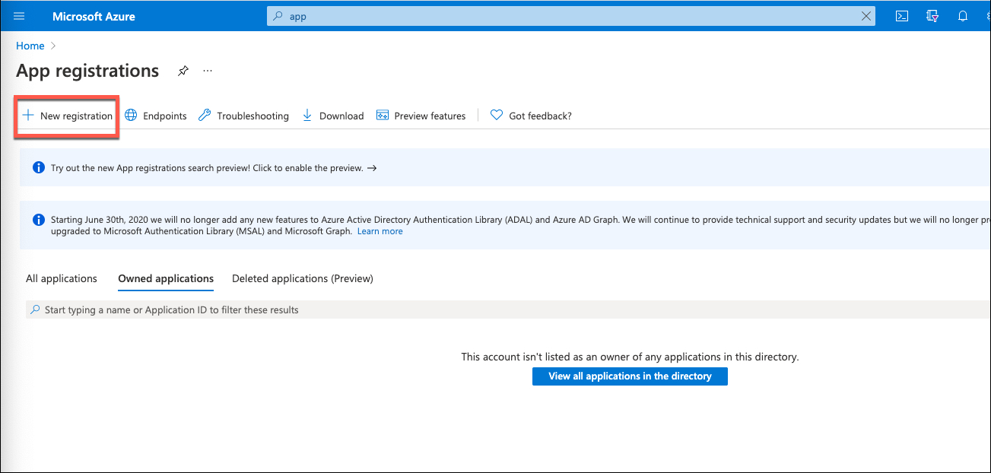Select the Owned applications tab
This screenshot has width=991, height=473.
tap(166, 278)
